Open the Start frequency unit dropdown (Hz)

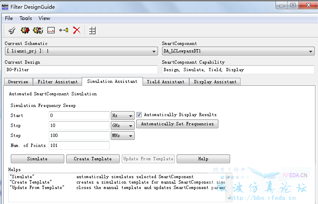[123, 116]
